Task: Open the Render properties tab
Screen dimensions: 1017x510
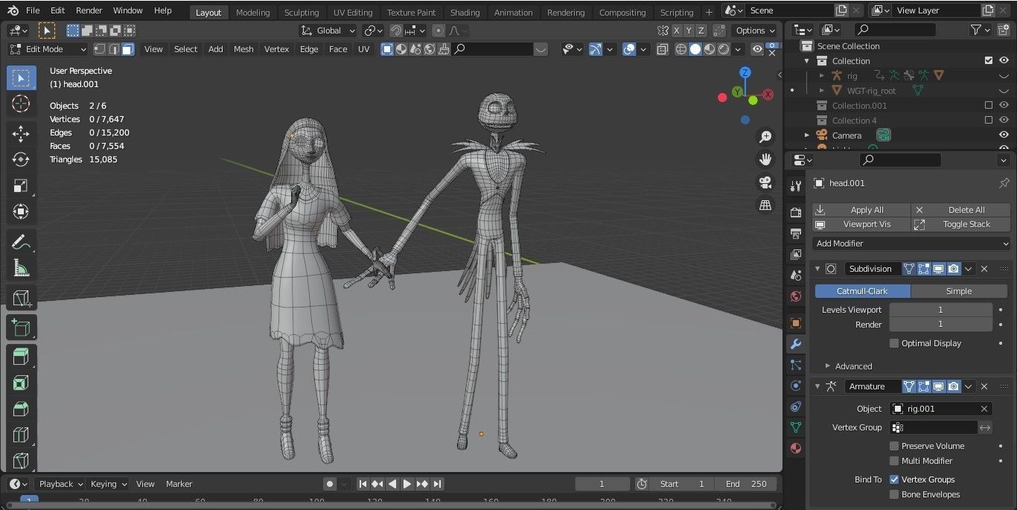Action: click(x=796, y=213)
